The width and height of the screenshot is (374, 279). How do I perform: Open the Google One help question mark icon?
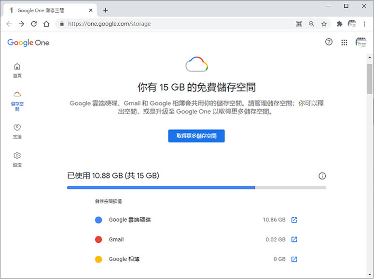point(329,42)
